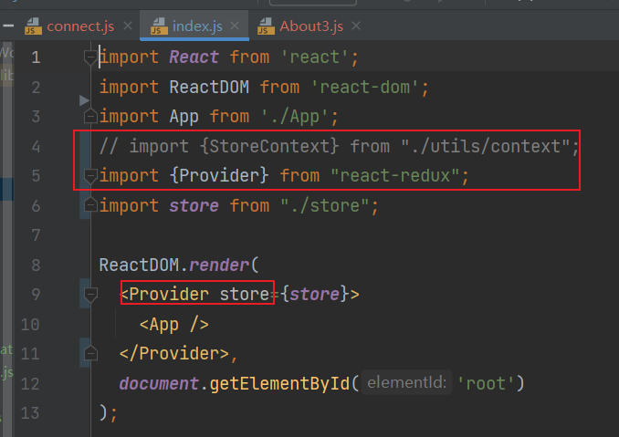This screenshot has width=619, height=437.
Task: Click getElementById method on line 12
Action: [279, 383]
